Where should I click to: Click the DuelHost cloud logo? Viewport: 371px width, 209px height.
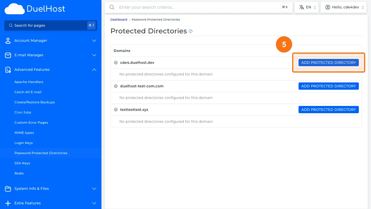(14, 9)
